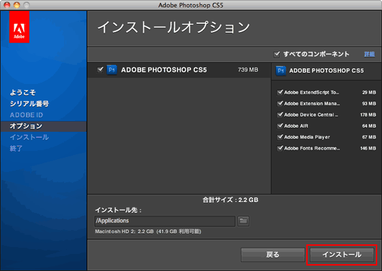Uncheck the ADOBE PHOTOSHOP CS5 main checkbox
Screen dimensions: 382x271
point(100,70)
